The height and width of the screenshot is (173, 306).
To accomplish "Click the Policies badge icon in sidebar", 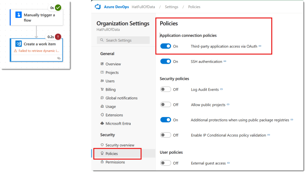I will [102, 153].
